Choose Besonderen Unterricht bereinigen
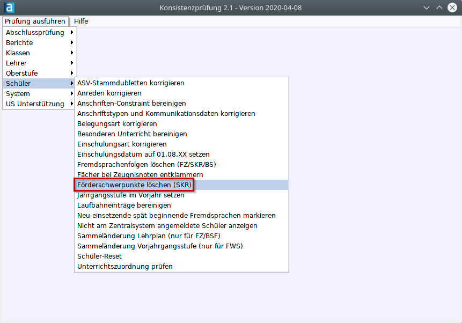This screenshot has width=462, height=323. tap(181, 134)
